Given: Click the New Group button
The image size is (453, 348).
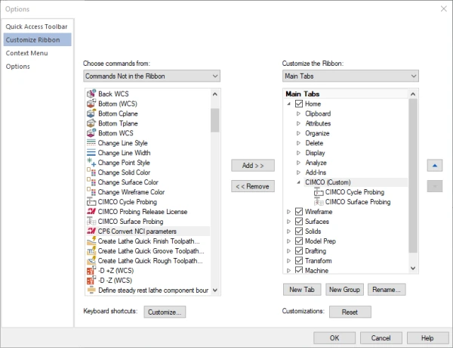Looking at the screenshot, I should pos(344,290).
